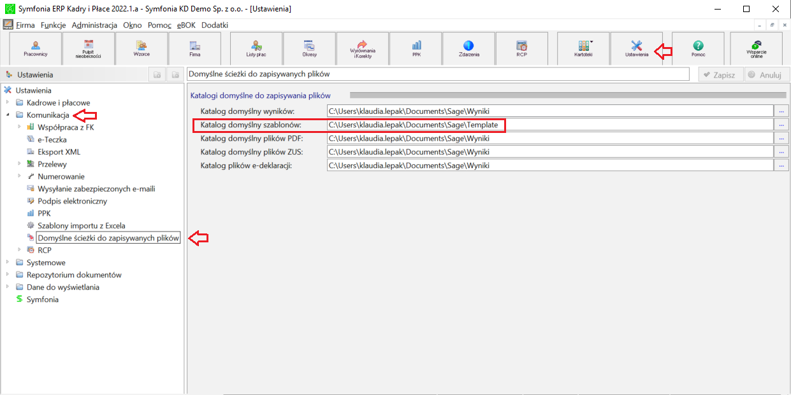Viewport: 791px width, 395px height.
Task: Open the Administracja menu
Action: [x=94, y=25]
